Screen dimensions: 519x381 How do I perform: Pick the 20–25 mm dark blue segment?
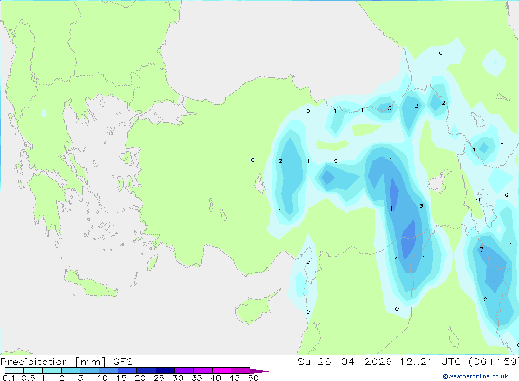pyautogui.click(x=146, y=371)
